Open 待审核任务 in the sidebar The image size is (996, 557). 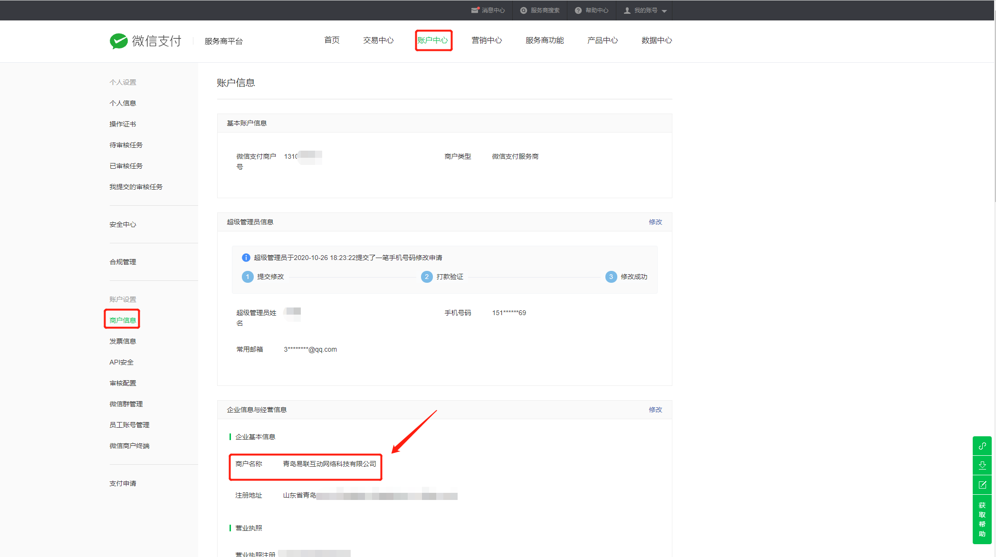[126, 145]
